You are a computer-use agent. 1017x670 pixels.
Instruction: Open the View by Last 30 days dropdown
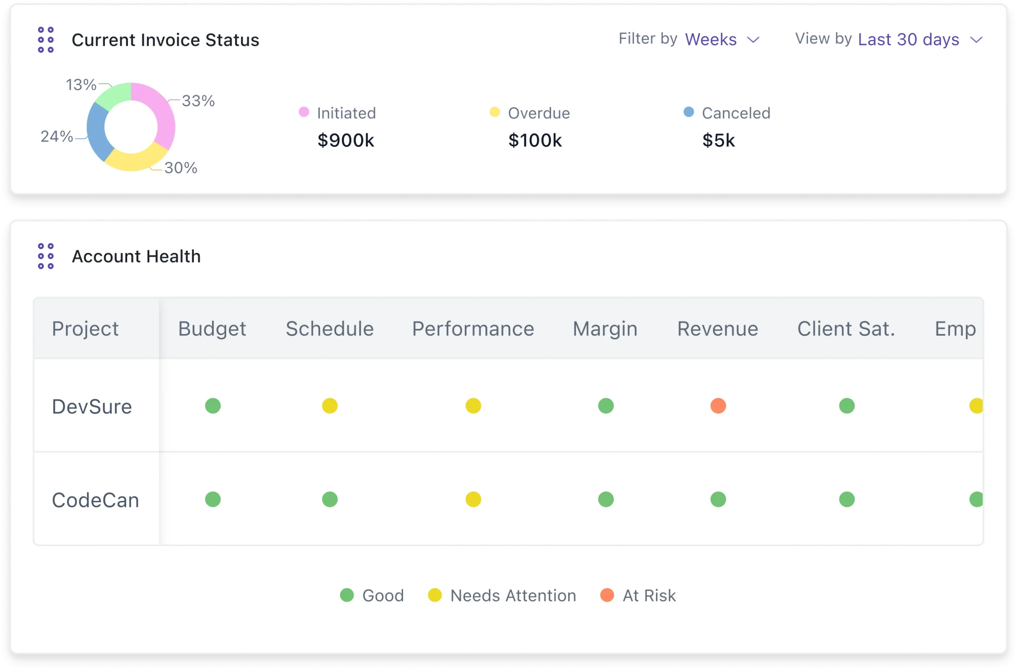point(909,39)
